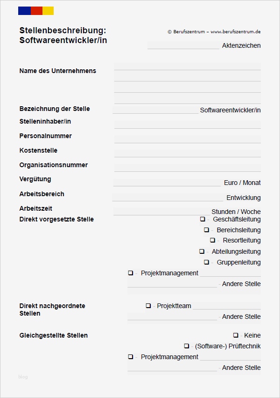280x398 pixels.
Task: Tick the Bereichsleitung checkbox
Action: click(206, 230)
